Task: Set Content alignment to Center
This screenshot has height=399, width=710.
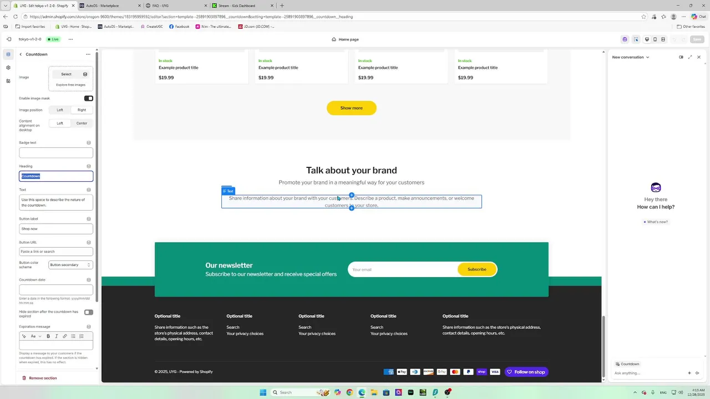Action: point(82,123)
